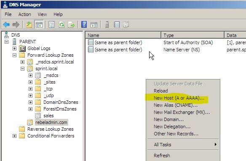Click the Up One Level folder icon
The width and height of the screenshot is (246, 161).
29,24
